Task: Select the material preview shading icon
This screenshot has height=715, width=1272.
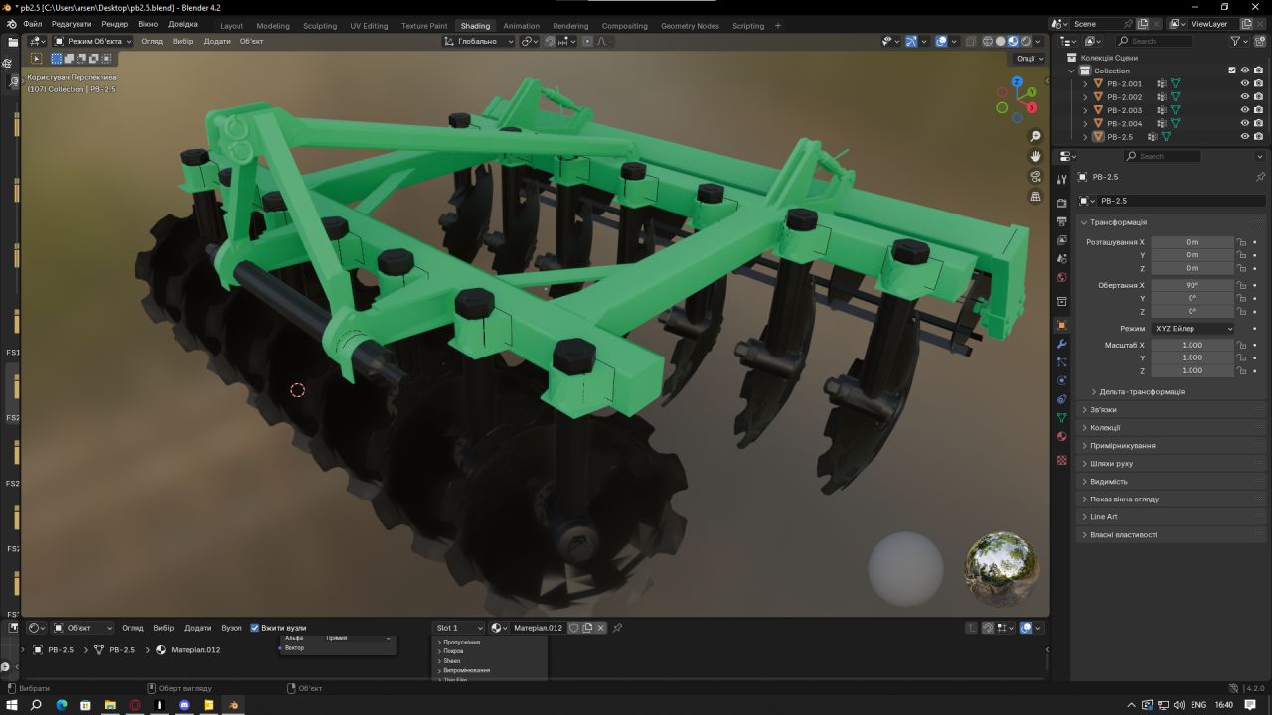Action: click(x=1014, y=41)
